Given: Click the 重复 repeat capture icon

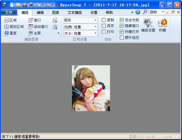Looking at the screenshot, I should [7, 33].
